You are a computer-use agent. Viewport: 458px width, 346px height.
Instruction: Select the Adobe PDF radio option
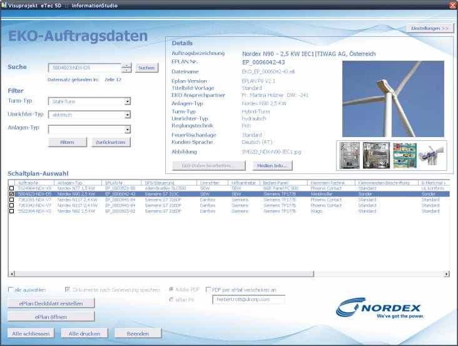pos(171,289)
